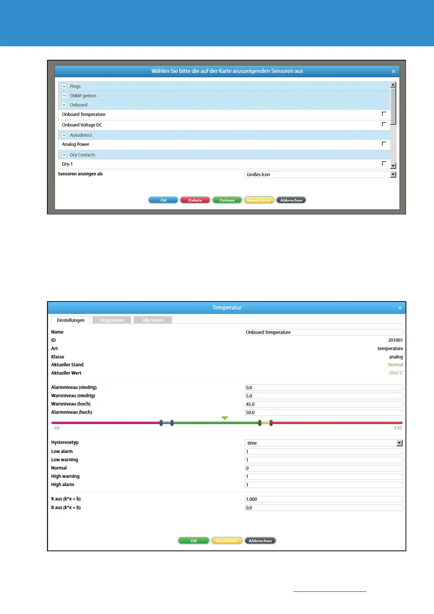Enable the Analog Power checkbox

pyautogui.click(x=384, y=144)
